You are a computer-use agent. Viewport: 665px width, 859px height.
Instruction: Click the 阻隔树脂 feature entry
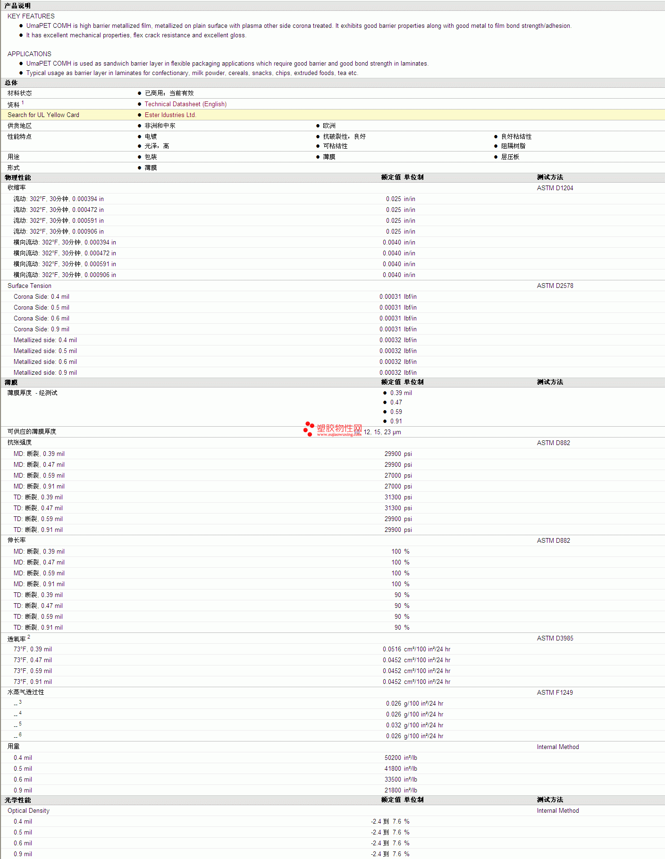pos(513,146)
